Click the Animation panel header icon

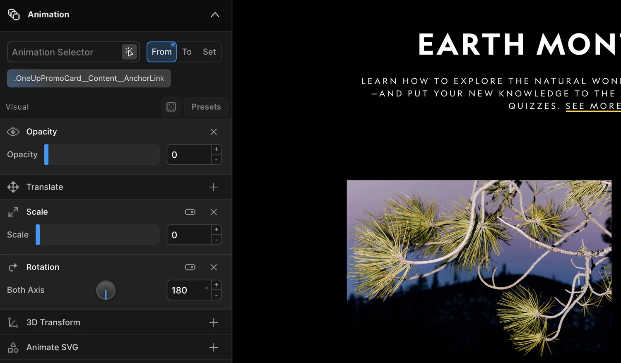(x=14, y=14)
